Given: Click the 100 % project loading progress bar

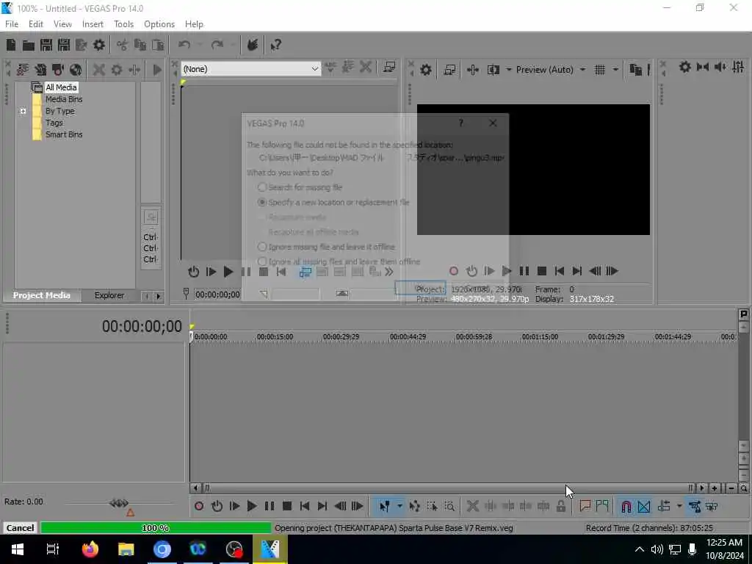Looking at the screenshot, I should click(156, 527).
